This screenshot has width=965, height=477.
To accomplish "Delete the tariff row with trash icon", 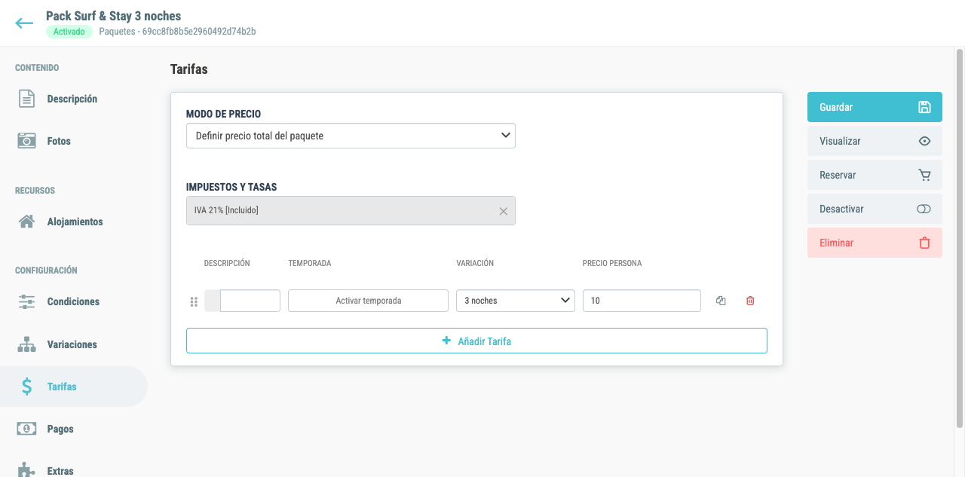I will (750, 301).
